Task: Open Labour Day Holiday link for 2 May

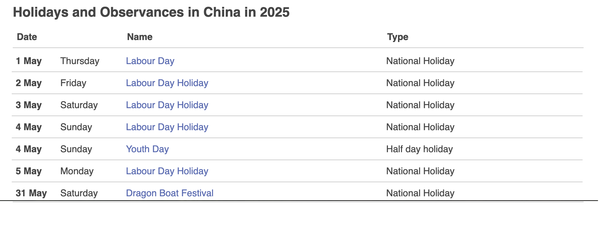Action: [167, 83]
